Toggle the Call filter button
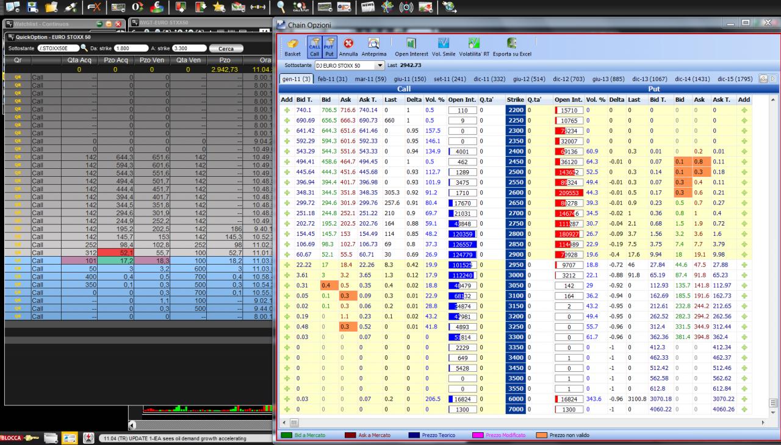The width and height of the screenshot is (781, 445). pos(314,47)
